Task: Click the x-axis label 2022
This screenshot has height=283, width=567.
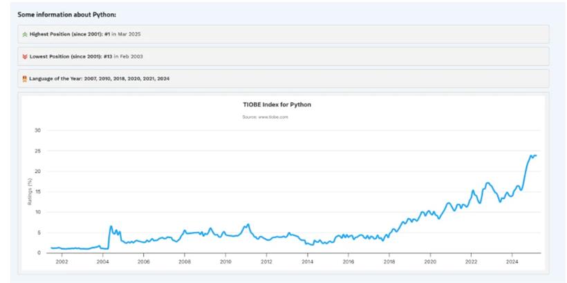Action: point(471,261)
